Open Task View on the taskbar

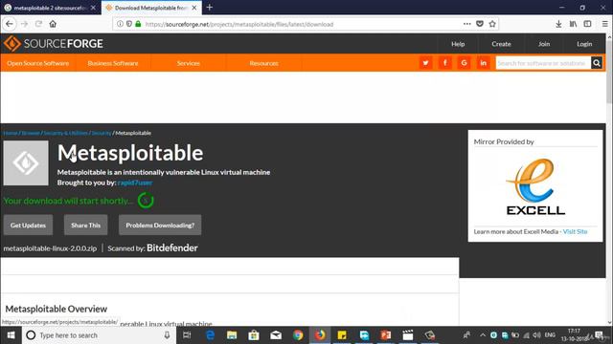point(187,335)
